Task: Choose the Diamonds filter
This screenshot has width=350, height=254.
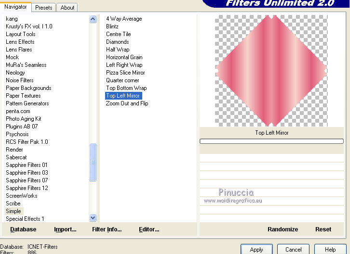Action: coord(118,42)
